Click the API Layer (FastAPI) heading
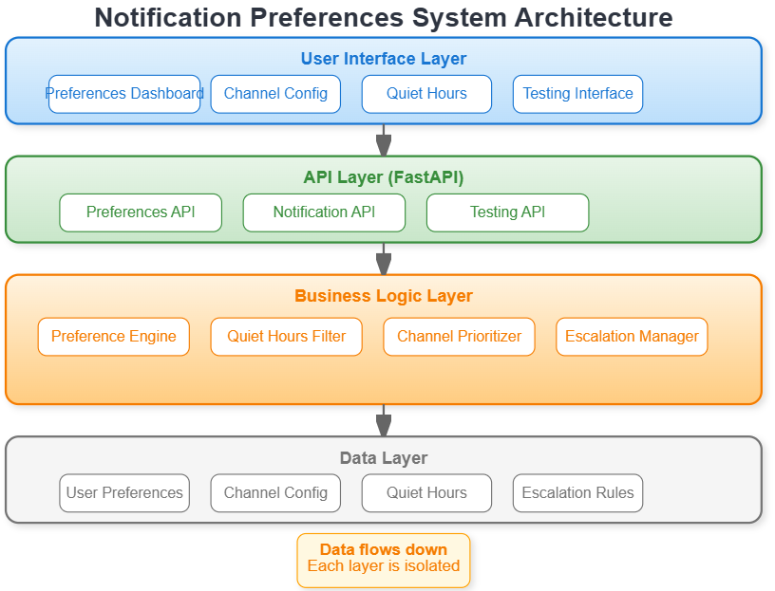Image resolution: width=775 pixels, height=591 pixels. 384,177
